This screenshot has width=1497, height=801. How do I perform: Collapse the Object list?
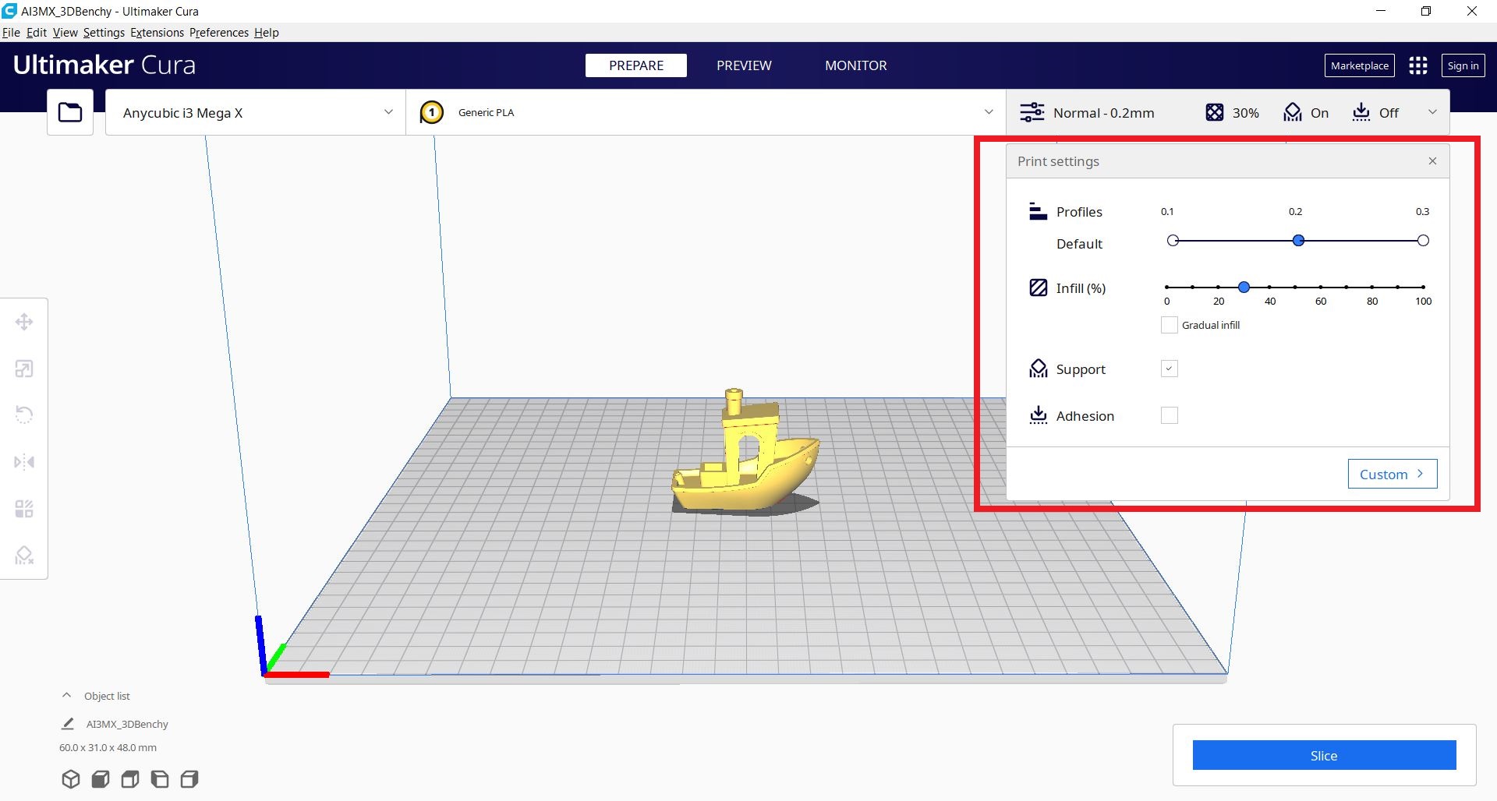(x=67, y=696)
